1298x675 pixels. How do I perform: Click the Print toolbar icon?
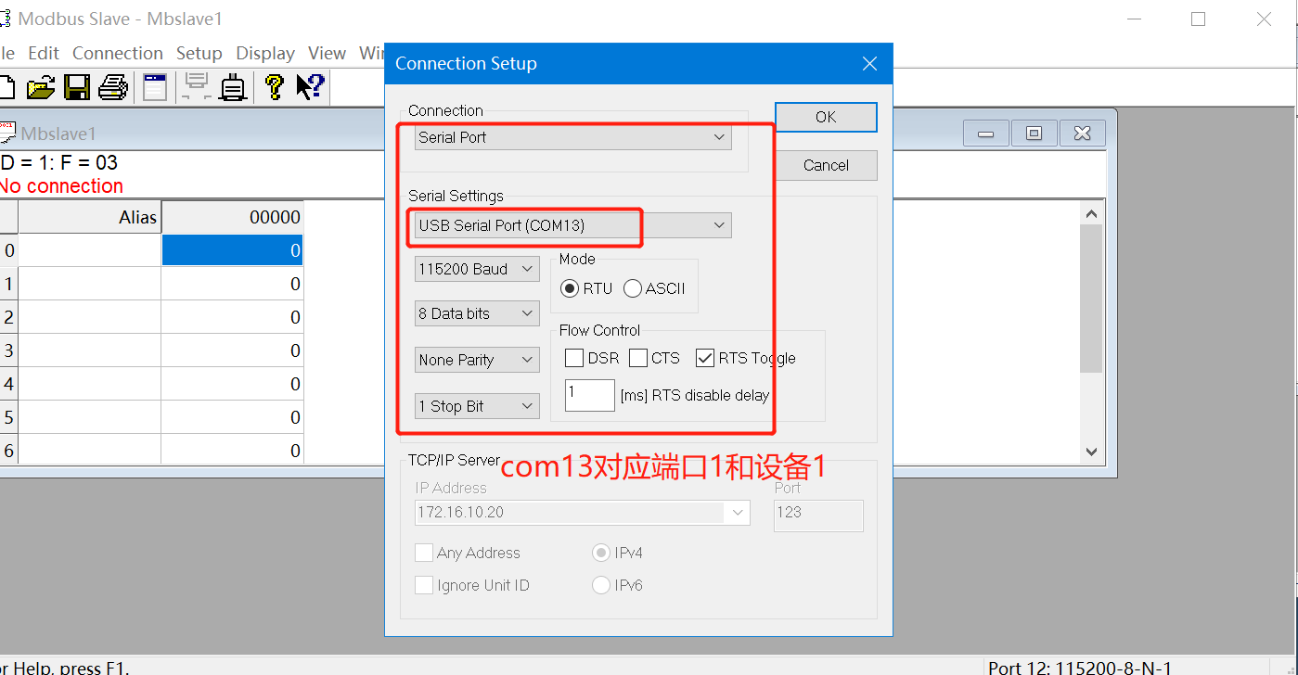[112, 88]
